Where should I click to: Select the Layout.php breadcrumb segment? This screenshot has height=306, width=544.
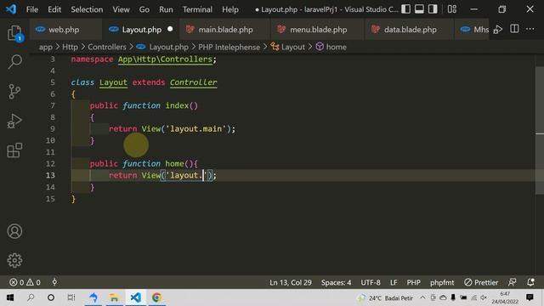point(168,47)
